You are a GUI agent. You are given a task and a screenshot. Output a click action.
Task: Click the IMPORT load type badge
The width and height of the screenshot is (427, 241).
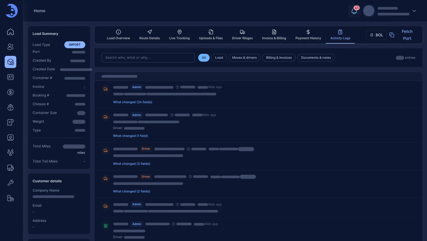coord(75,45)
